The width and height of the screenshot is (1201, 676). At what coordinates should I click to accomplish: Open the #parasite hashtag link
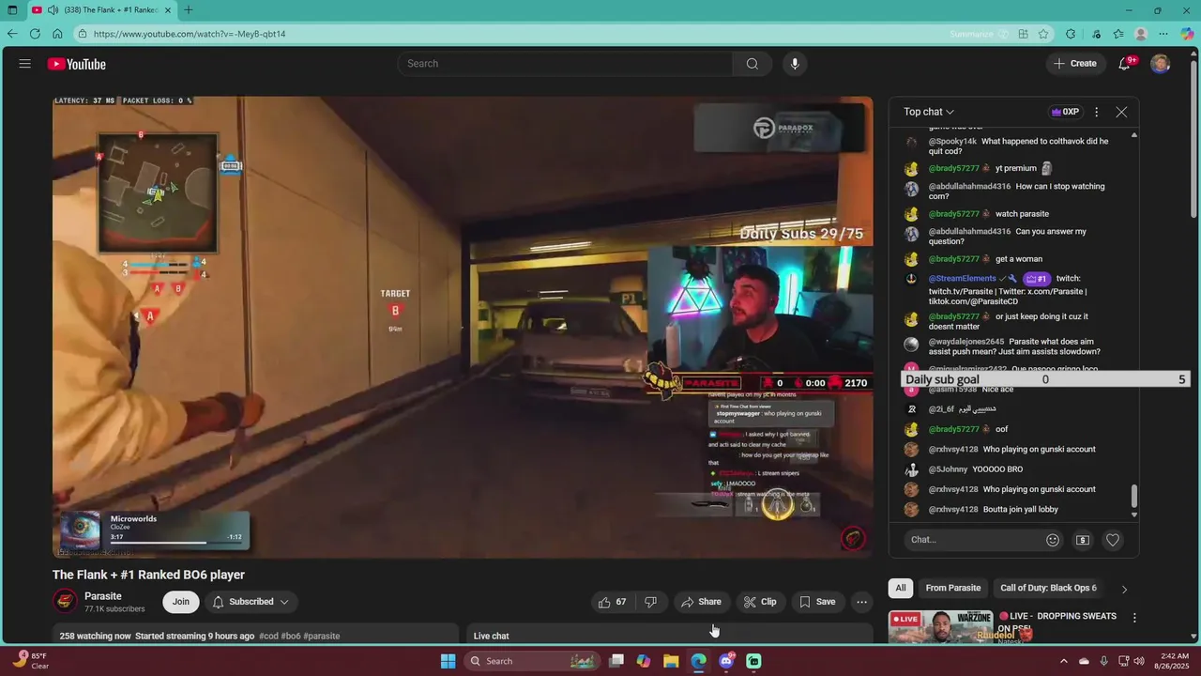pyautogui.click(x=322, y=636)
